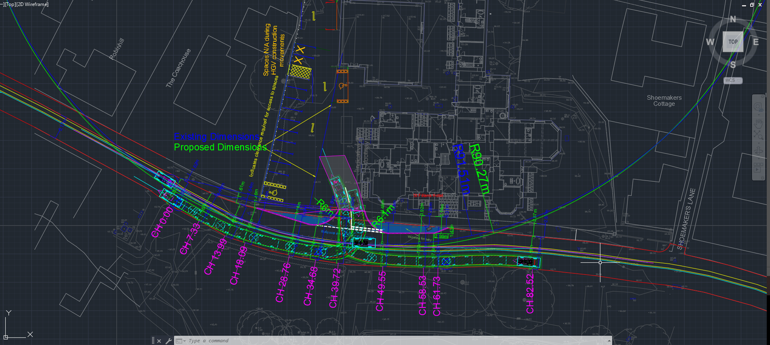The height and width of the screenshot is (345, 770).
Task: Click the ViewCube West compass letter
Action: coord(710,42)
